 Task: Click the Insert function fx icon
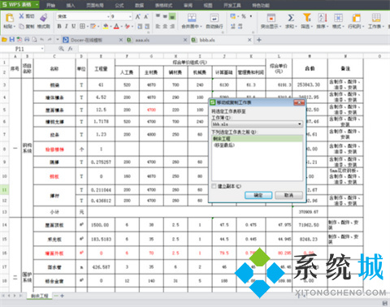pyautogui.click(x=71, y=49)
